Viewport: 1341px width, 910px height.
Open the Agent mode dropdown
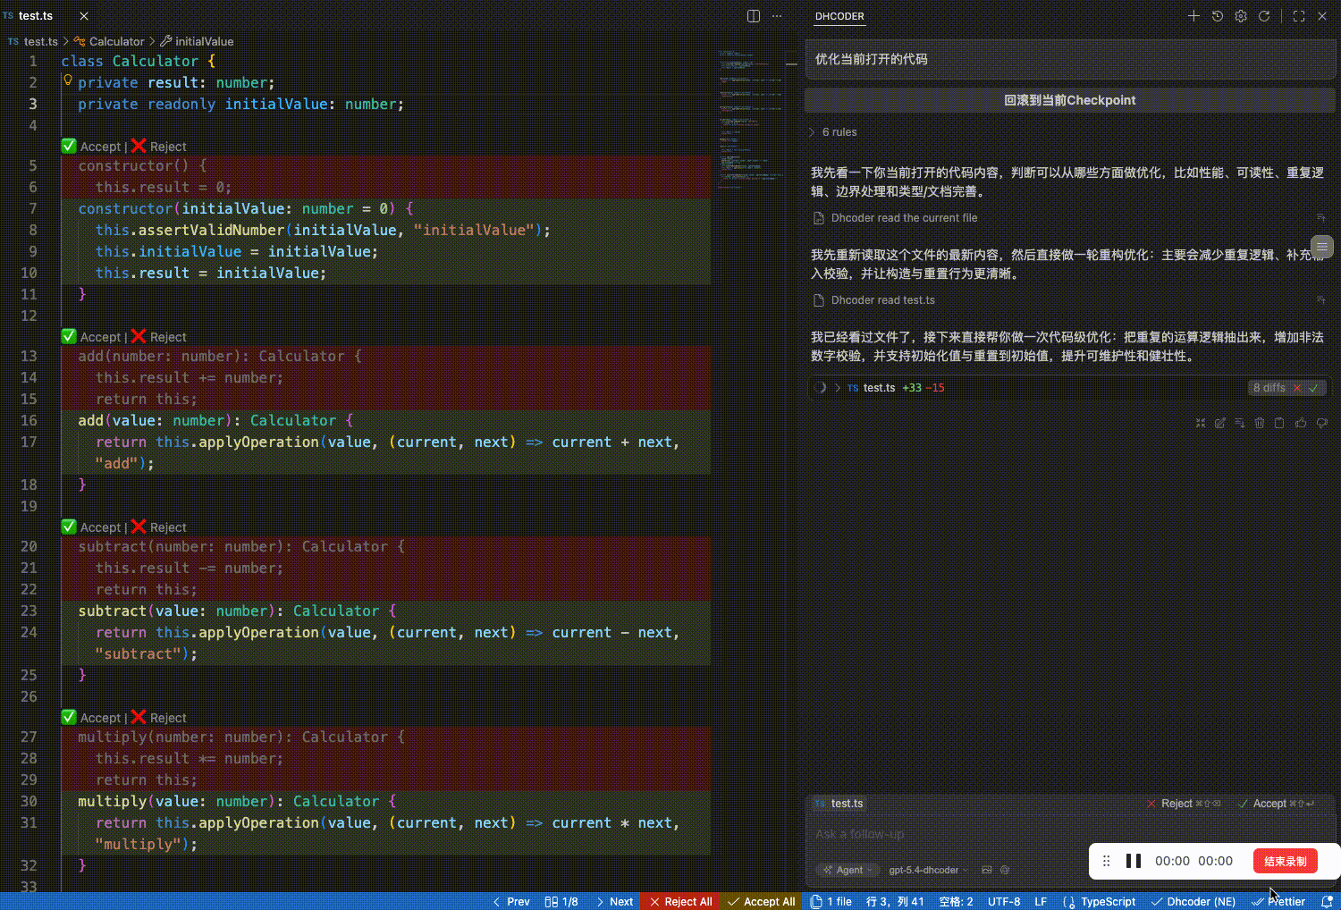tap(845, 870)
